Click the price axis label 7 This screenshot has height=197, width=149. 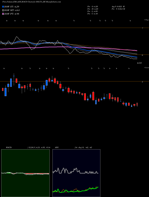click(142, 28)
